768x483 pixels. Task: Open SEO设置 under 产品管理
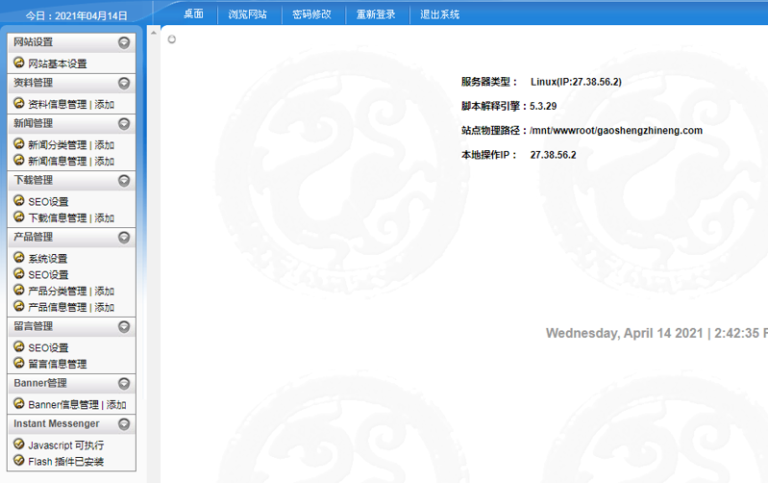pyautogui.click(x=48, y=275)
